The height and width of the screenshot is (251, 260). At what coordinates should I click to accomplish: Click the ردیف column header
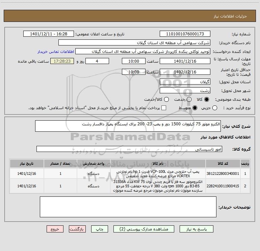pos(245,163)
